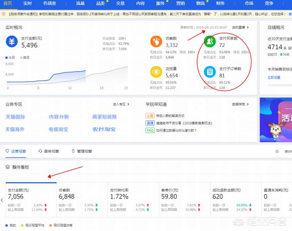Click the green paying buyers icon
292x231 pixels.
pos(210,42)
